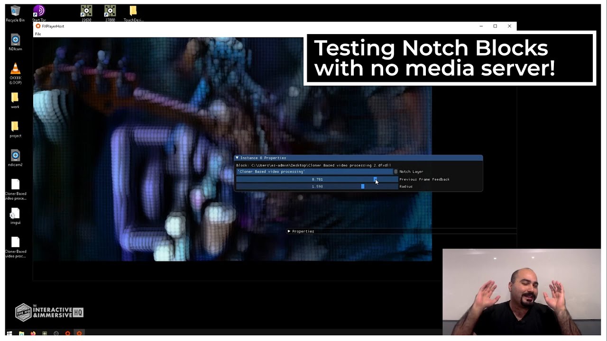Collapse the Instance 0 Properties panel
Image resolution: width=607 pixels, height=341 pixels.
[x=237, y=158]
